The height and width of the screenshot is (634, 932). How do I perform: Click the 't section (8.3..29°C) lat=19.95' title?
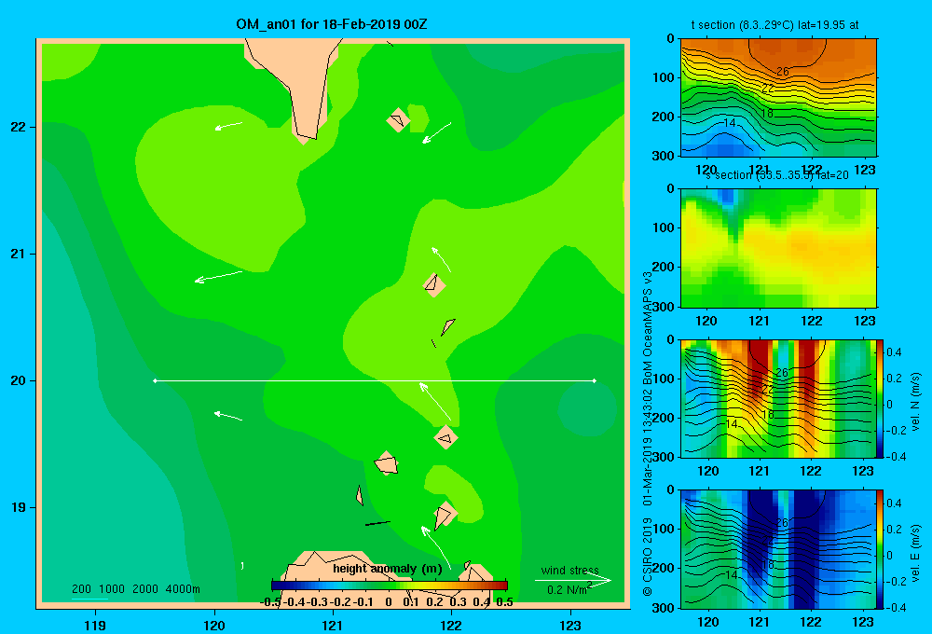[x=774, y=25]
